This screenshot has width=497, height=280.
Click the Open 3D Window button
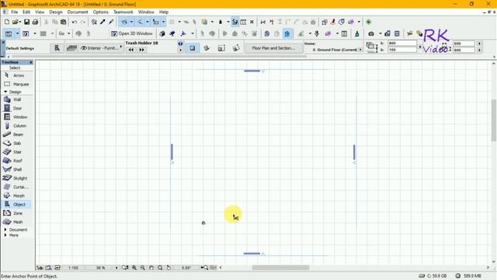point(132,33)
